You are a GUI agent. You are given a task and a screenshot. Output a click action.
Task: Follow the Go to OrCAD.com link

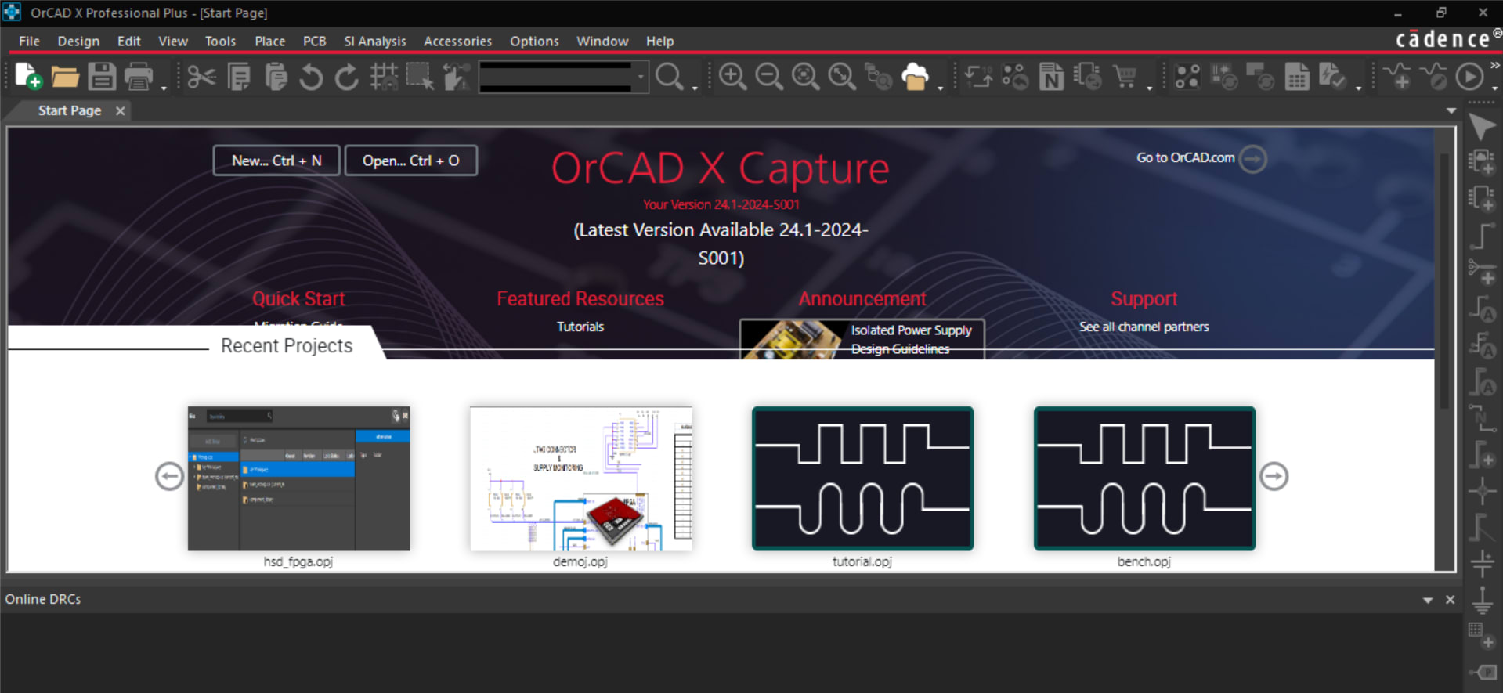[x=1201, y=158]
